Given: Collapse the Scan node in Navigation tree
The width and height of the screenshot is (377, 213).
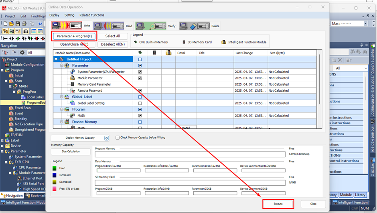Looking at the screenshot, I should click(6, 81).
